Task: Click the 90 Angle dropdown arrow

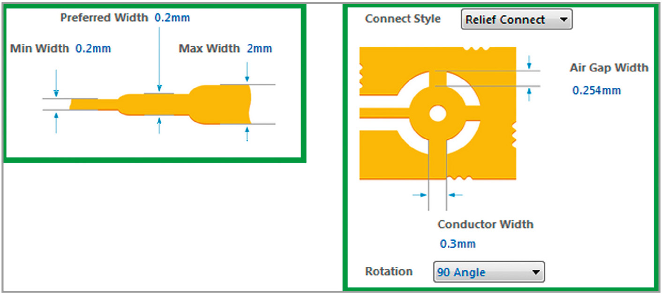Action: (x=535, y=272)
